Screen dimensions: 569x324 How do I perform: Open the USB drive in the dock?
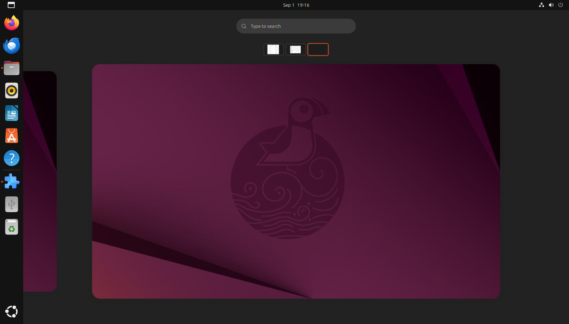[12, 204]
